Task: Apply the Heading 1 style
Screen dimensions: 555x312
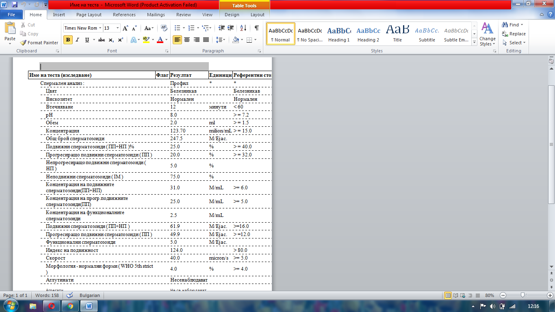Action: [x=339, y=34]
